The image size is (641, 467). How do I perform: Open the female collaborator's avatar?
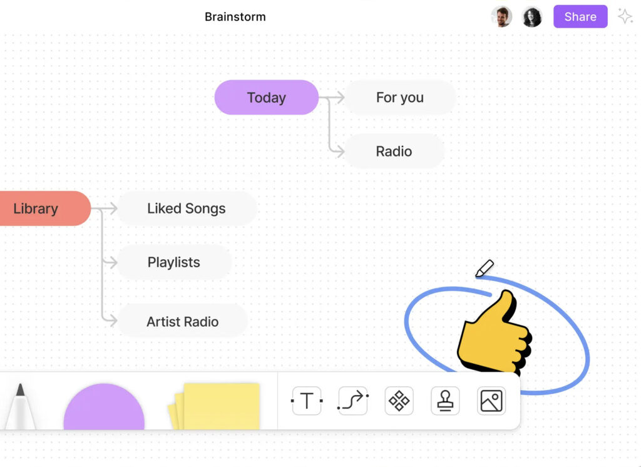(x=532, y=17)
